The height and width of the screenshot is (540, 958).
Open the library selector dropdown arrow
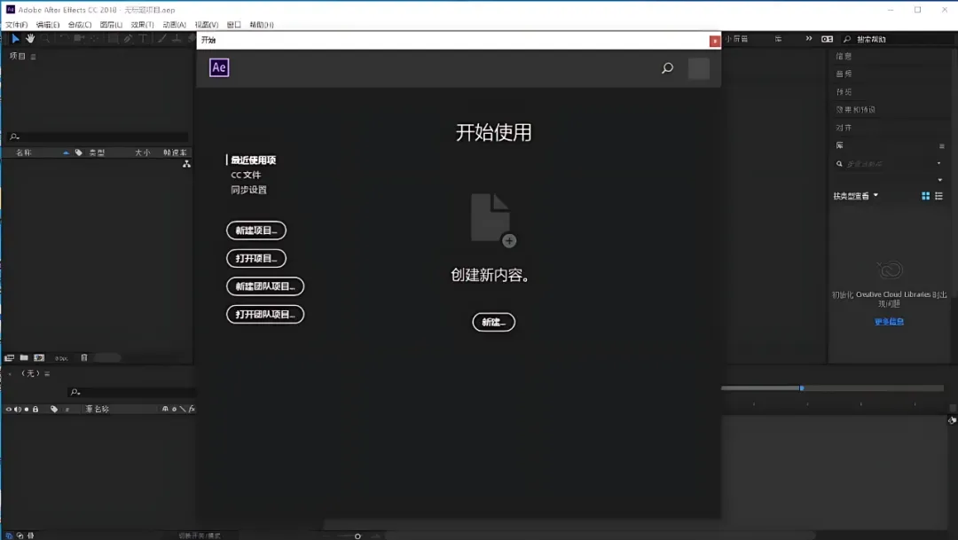939,180
